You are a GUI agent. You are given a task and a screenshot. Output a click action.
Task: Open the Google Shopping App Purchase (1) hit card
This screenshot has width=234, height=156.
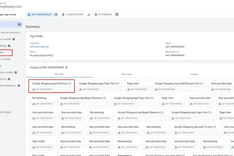point(51,86)
